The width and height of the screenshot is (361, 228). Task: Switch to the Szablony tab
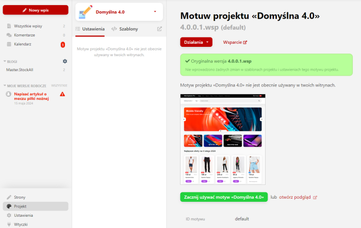[x=125, y=29]
